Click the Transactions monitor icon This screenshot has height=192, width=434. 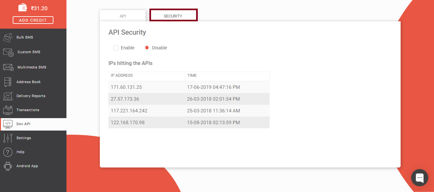[8, 110]
